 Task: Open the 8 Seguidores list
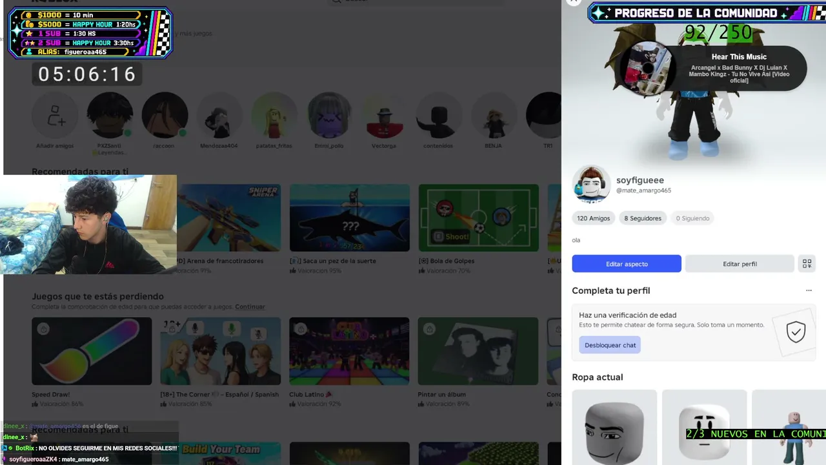pos(643,218)
